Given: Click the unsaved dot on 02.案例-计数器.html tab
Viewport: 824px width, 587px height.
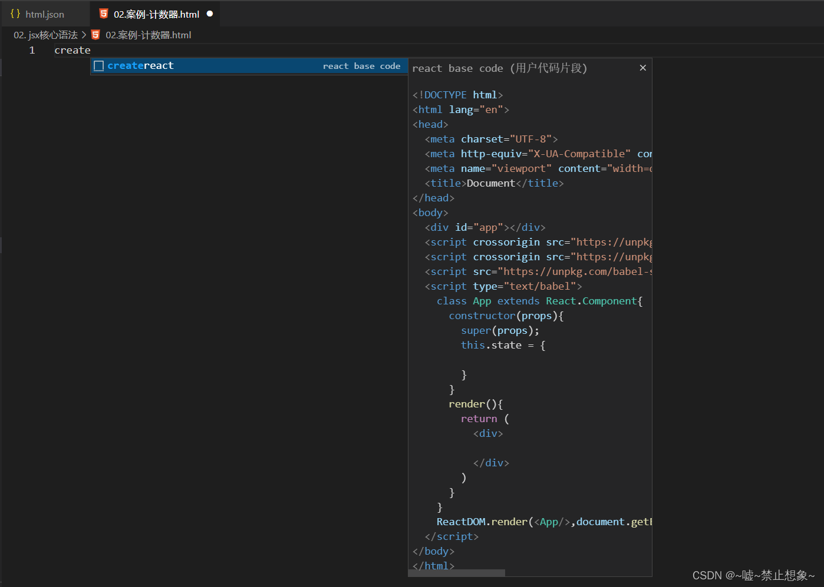Looking at the screenshot, I should click(210, 14).
